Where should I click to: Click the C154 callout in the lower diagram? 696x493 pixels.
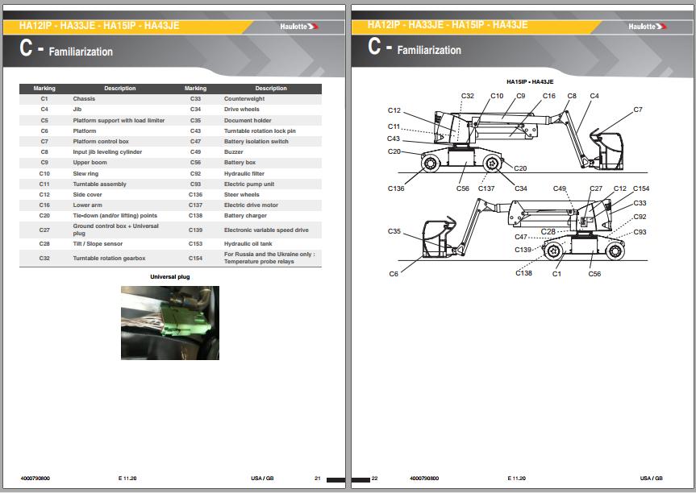point(640,188)
